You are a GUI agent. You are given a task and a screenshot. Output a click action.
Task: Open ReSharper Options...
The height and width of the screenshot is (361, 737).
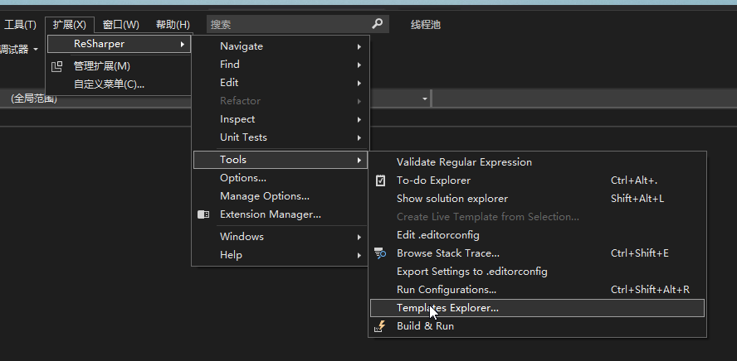click(x=281, y=178)
